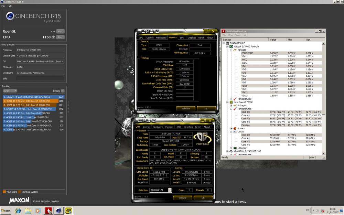This screenshot has height=215, width=344.
Task: Click the volume speaker tray icon
Action: (x=318, y=211)
